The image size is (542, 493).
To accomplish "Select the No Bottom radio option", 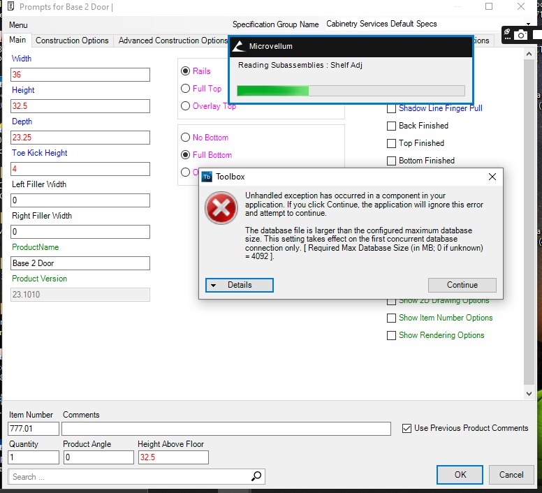I will pos(186,138).
